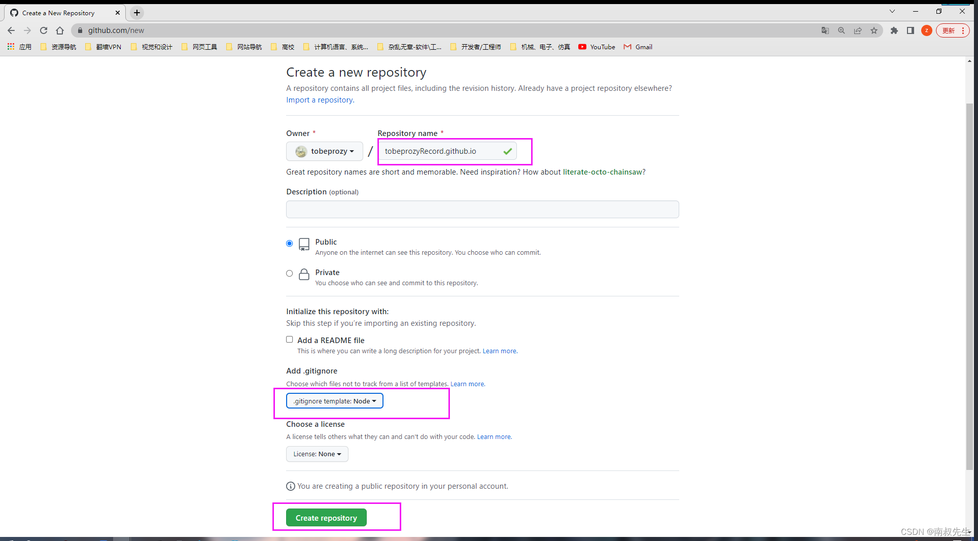
Task: Open the 开发者/工程师 bookmark folder
Action: (476, 47)
